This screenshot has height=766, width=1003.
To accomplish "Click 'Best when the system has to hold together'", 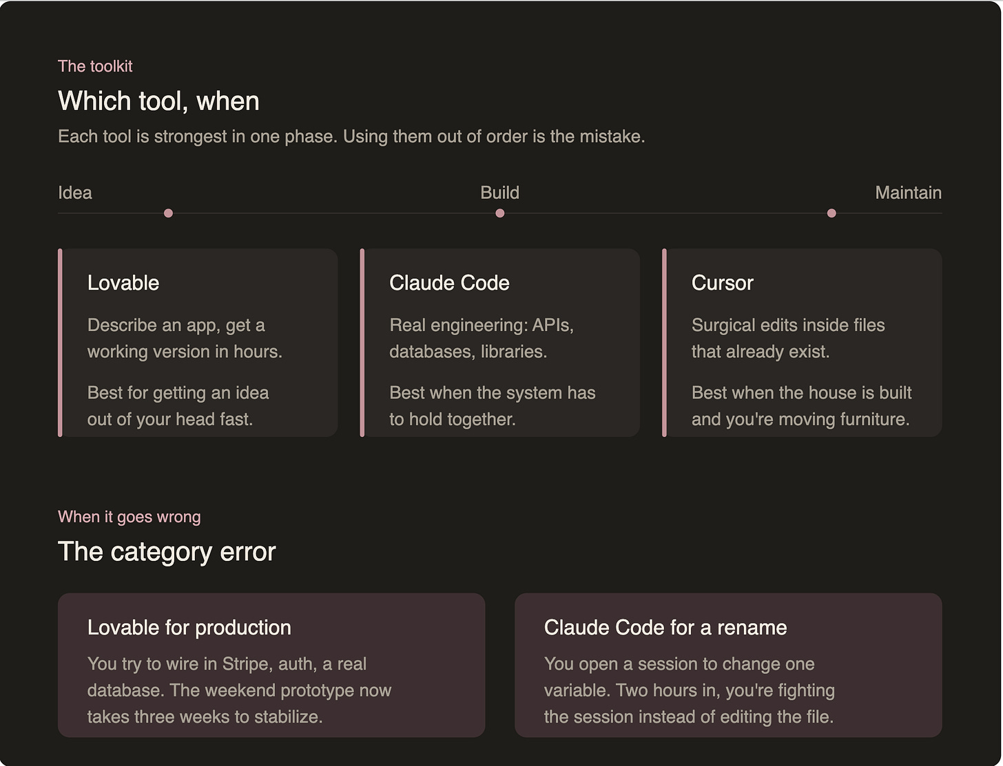I will pyautogui.click(x=493, y=406).
